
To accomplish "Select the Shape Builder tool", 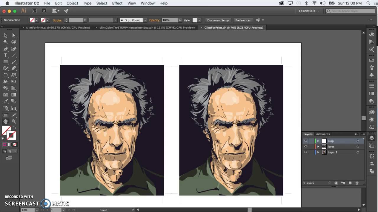I will pos(6,88).
